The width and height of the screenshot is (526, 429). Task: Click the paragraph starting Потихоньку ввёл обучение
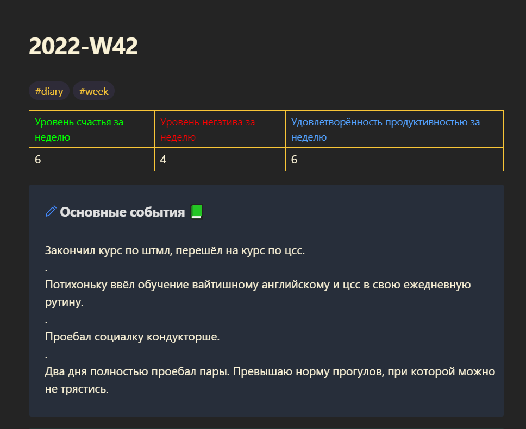(258, 293)
